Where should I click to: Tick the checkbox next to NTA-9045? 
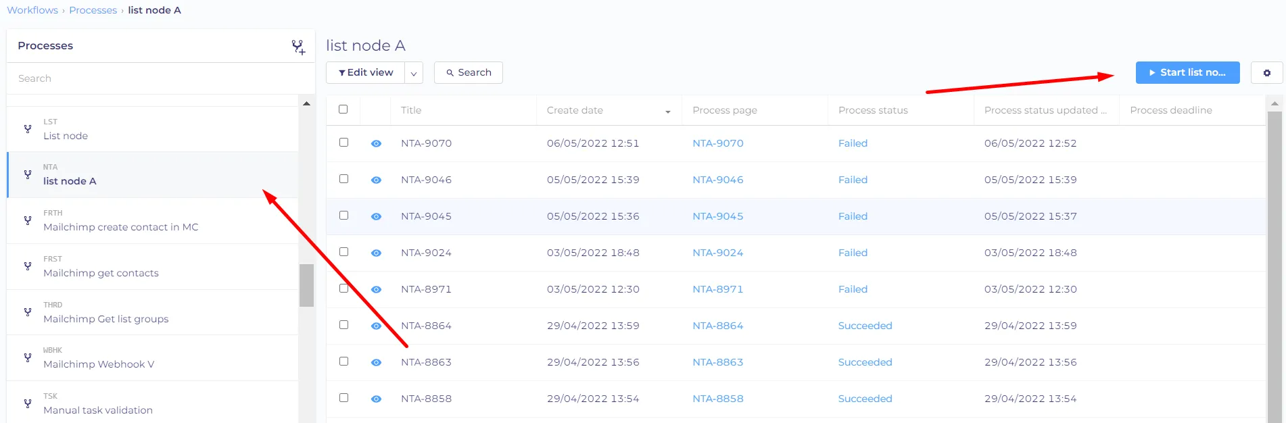[x=343, y=215]
